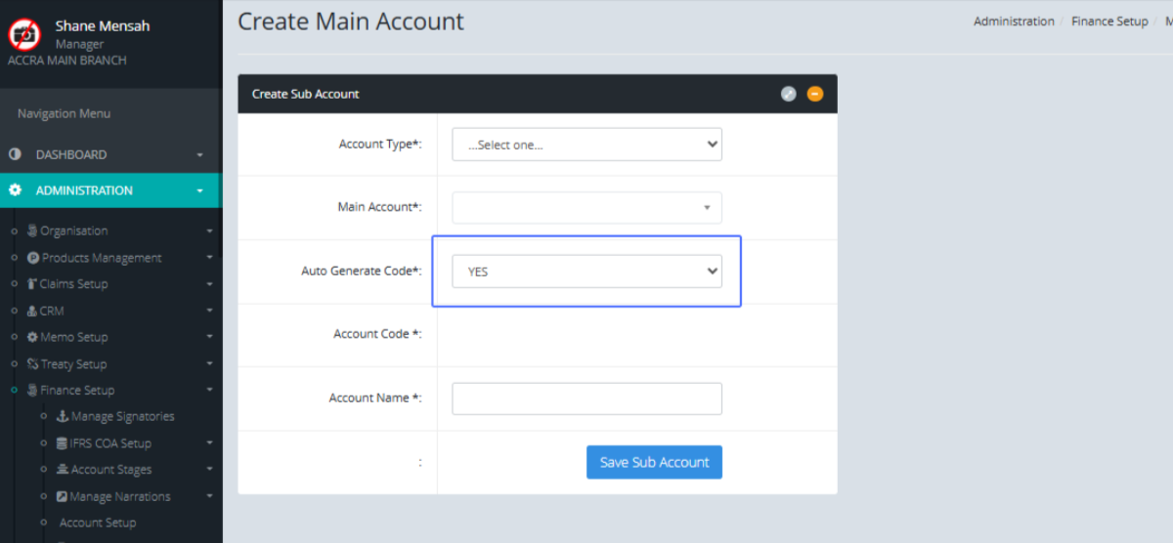The image size is (1173, 543).
Task: Click the Products Management P icon
Action: 33,258
